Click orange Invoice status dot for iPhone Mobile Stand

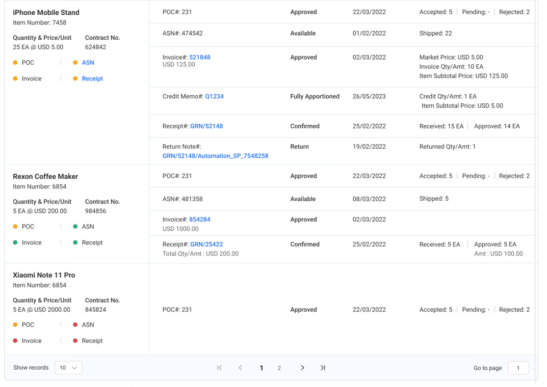15,79
